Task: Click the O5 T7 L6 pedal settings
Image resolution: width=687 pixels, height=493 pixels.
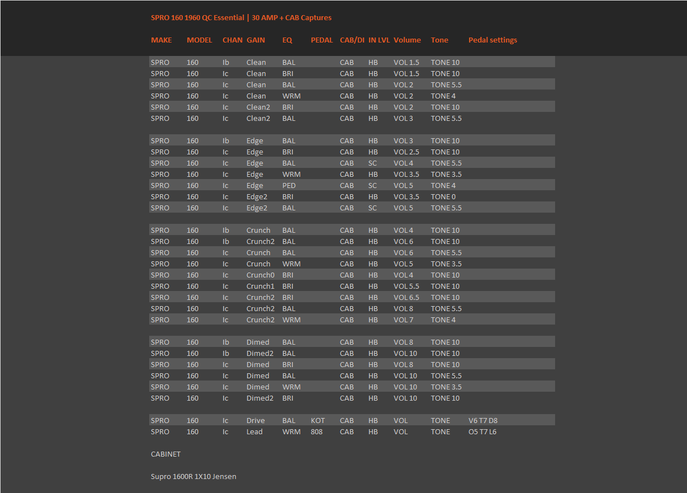Action: (482, 432)
